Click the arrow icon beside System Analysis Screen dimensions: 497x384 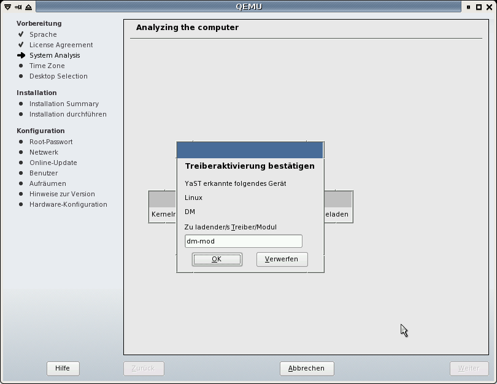coord(21,55)
